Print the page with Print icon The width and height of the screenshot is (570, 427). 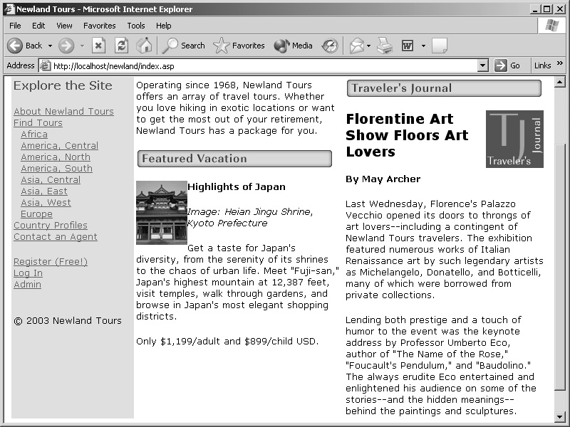385,46
